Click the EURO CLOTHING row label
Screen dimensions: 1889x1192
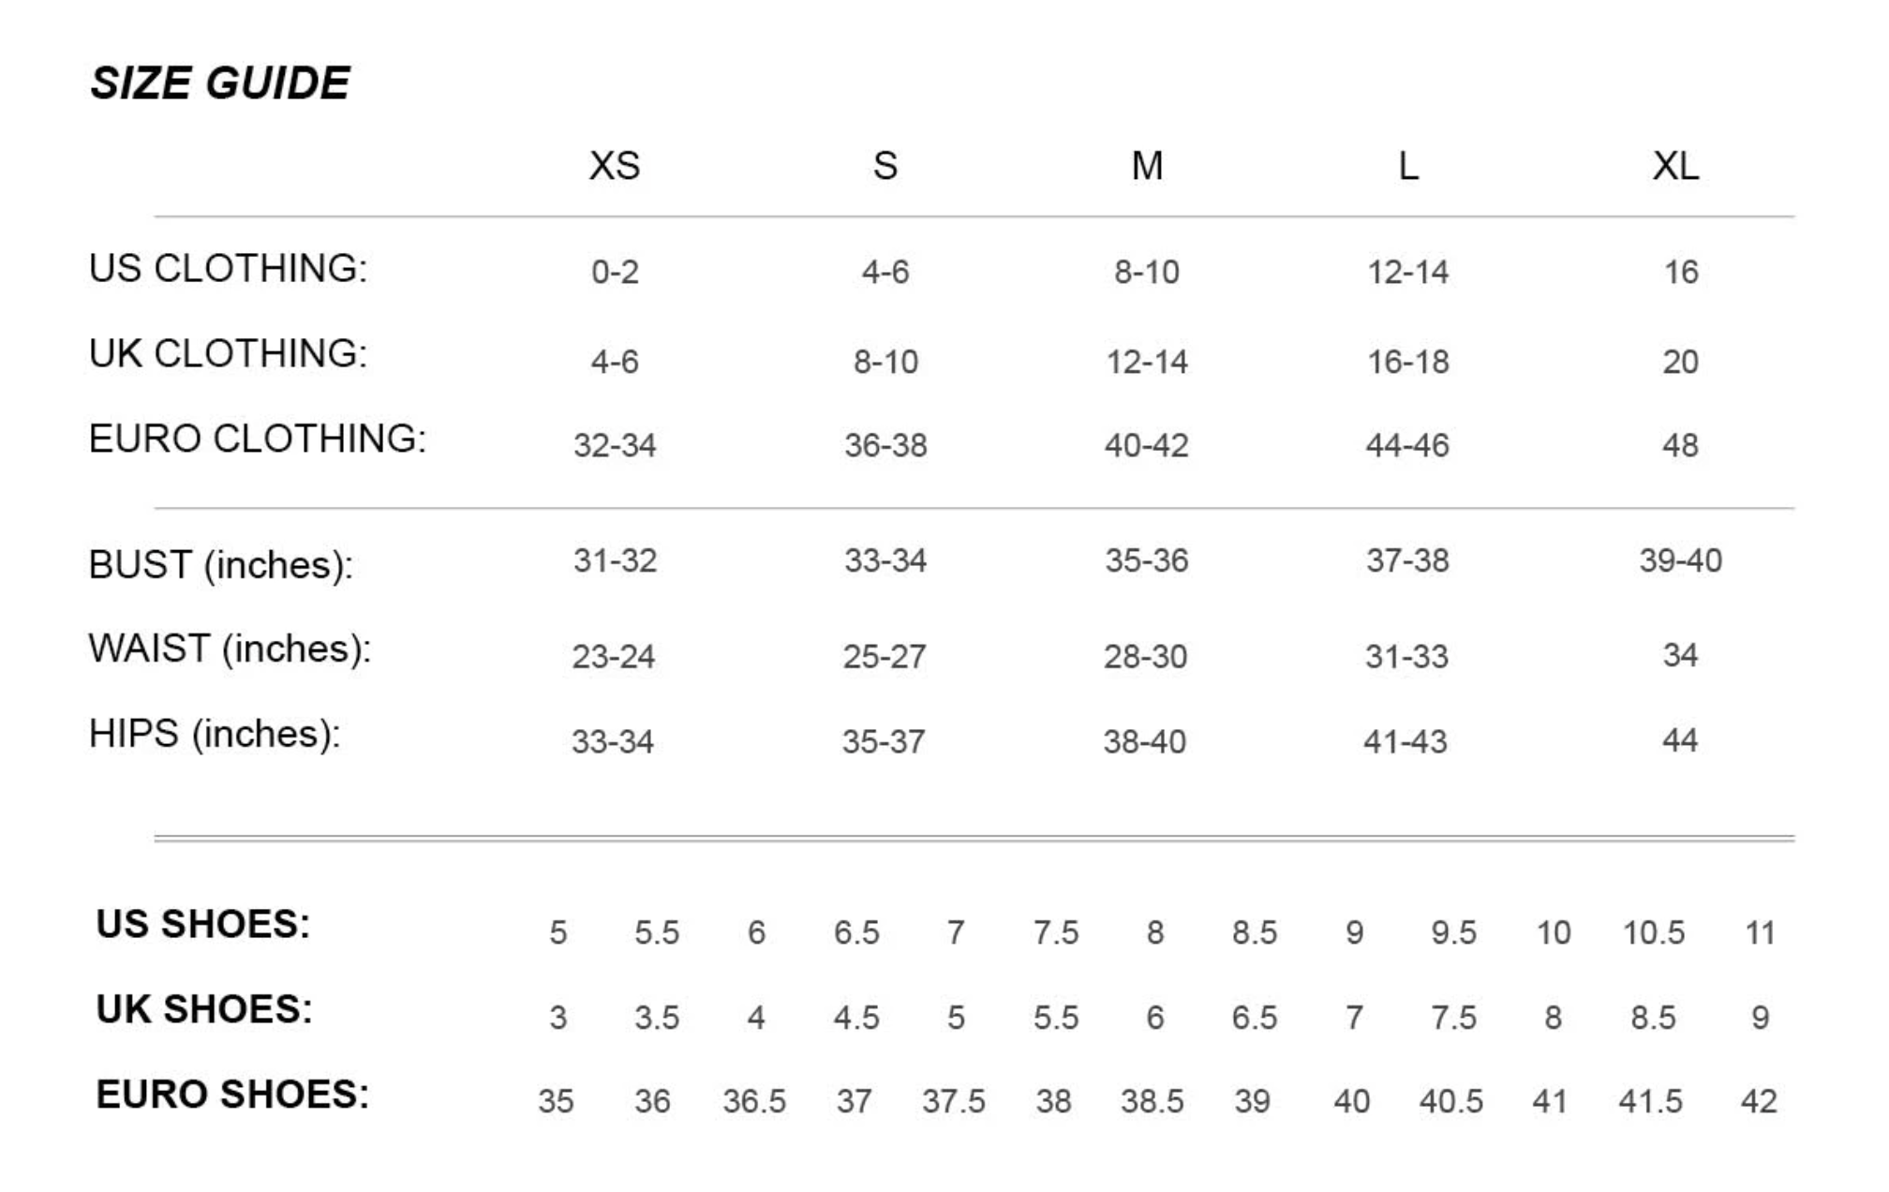point(258,439)
